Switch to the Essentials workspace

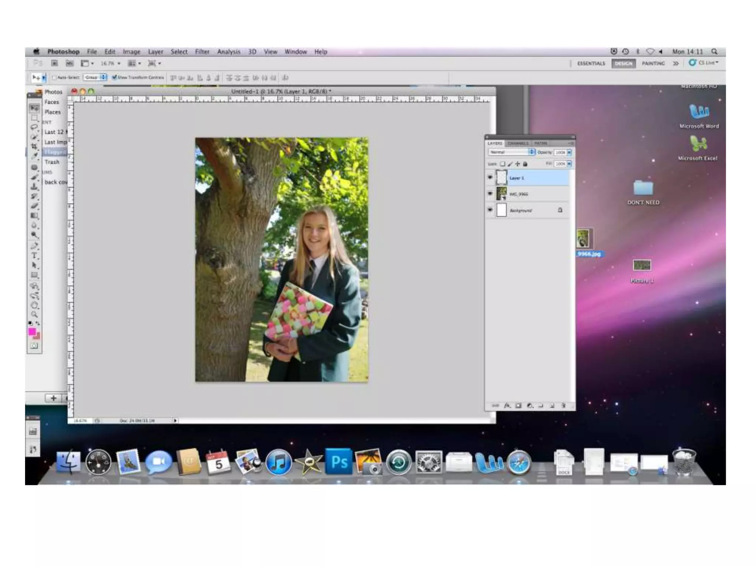591,63
